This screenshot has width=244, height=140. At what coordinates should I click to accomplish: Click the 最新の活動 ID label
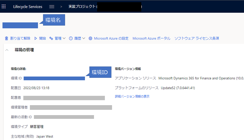coord(21,117)
